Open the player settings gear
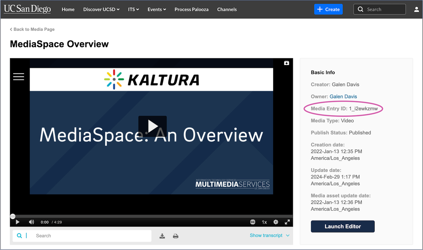Viewport: 423px width, 250px height. (276, 222)
